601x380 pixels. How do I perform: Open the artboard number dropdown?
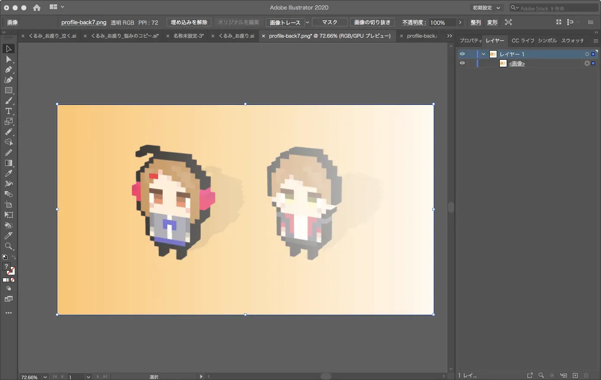[88, 377]
